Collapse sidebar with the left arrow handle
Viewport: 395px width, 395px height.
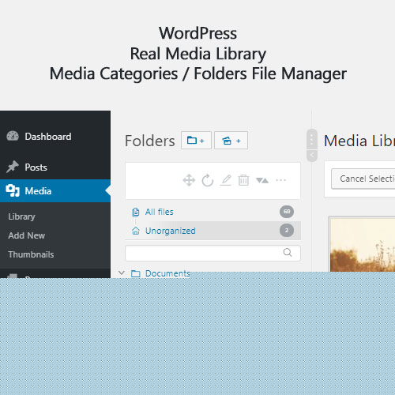pos(312,155)
